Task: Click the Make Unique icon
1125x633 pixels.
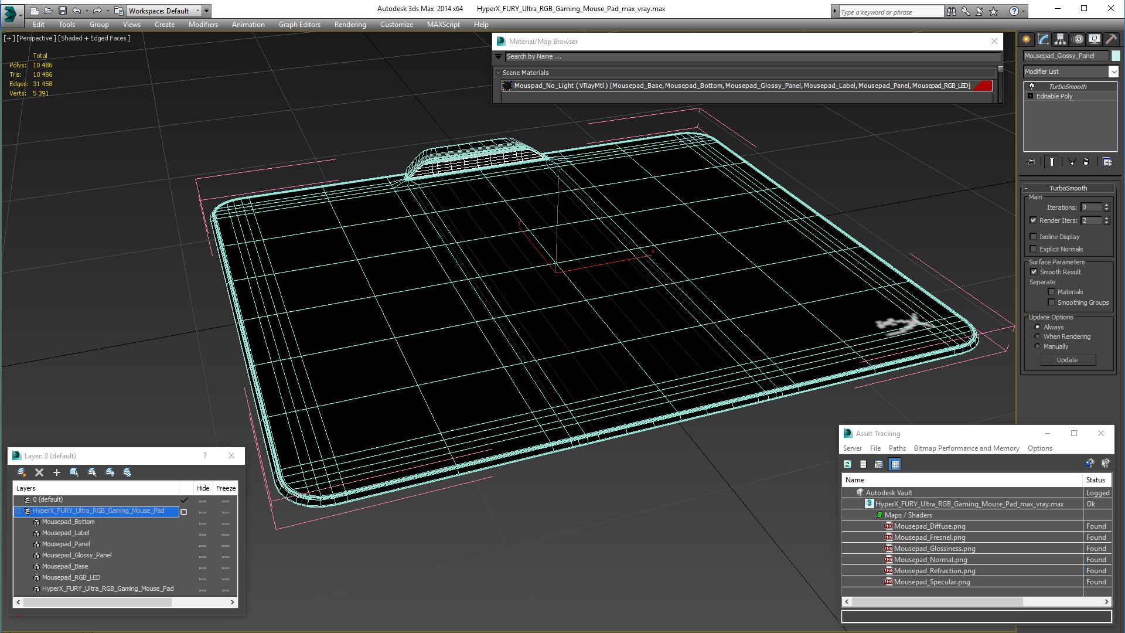Action: [1072, 162]
